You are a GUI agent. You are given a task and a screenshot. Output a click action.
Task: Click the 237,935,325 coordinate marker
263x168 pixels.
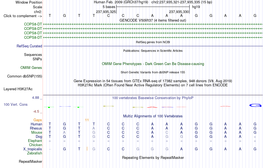[106, 12]
